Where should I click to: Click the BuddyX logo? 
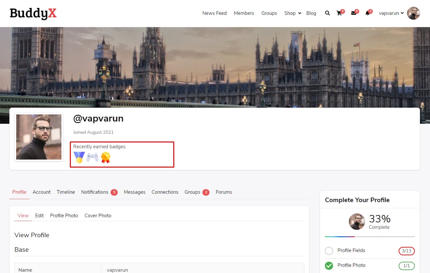[33, 13]
